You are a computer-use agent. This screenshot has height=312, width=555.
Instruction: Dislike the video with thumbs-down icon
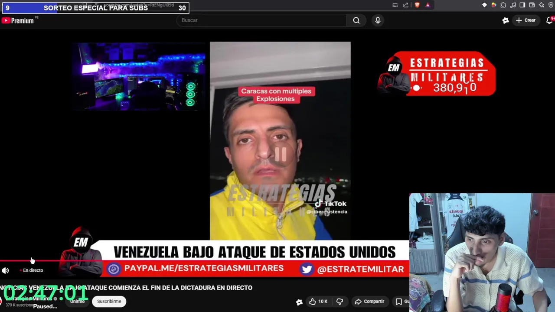(340, 301)
